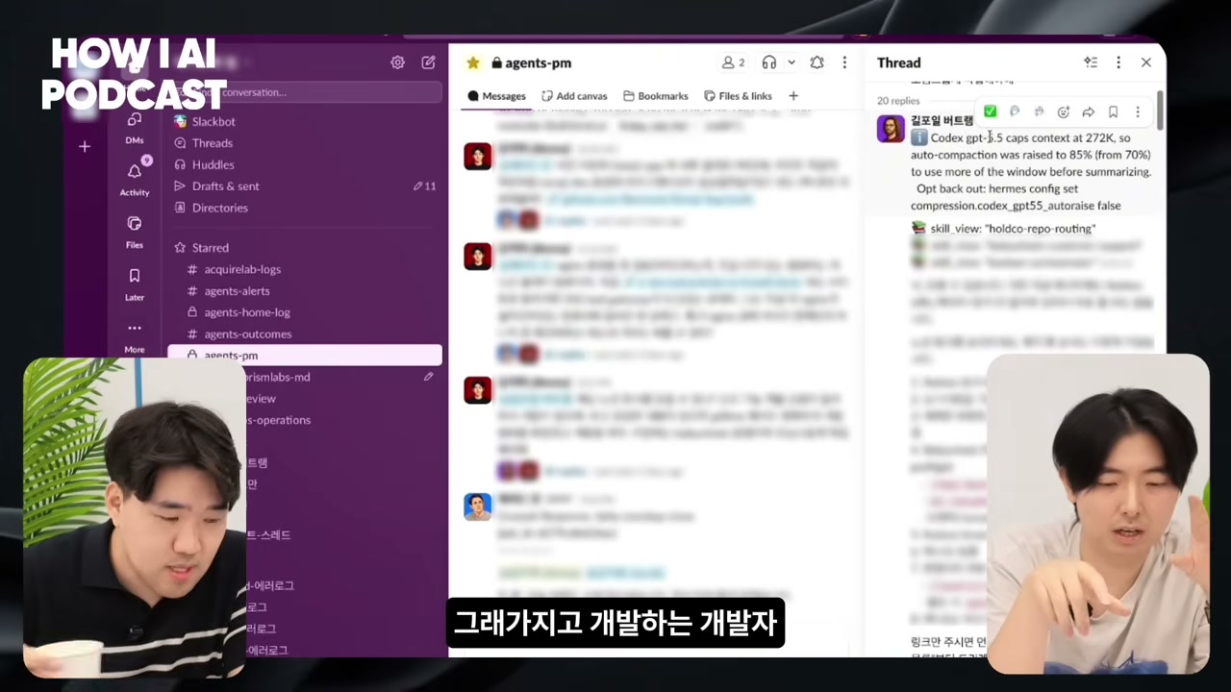Click the thread AI summary icon
This screenshot has width=1231, height=692.
point(1091,62)
